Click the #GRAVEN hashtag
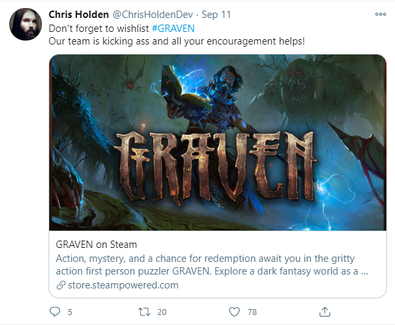This screenshot has width=395, height=325. [x=174, y=29]
